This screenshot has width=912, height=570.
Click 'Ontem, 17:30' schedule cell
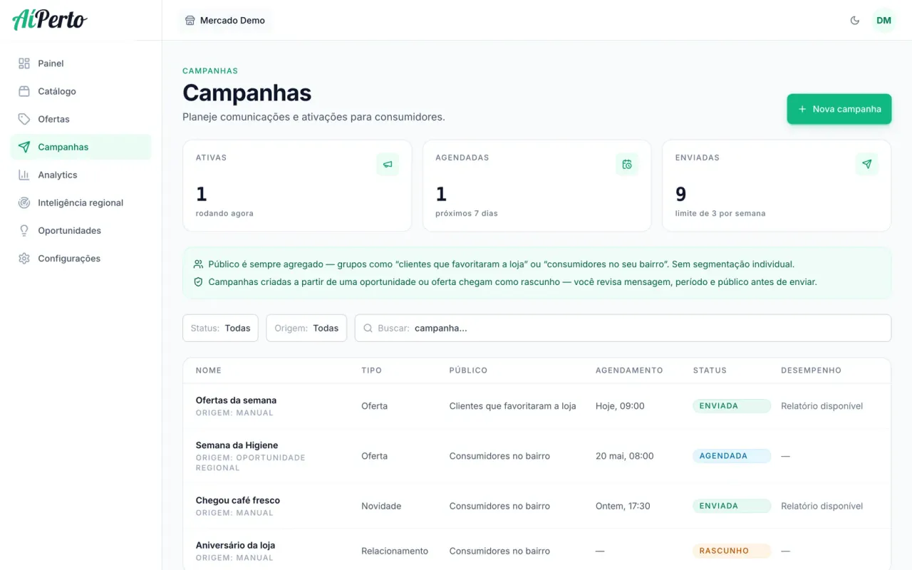[x=623, y=506]
